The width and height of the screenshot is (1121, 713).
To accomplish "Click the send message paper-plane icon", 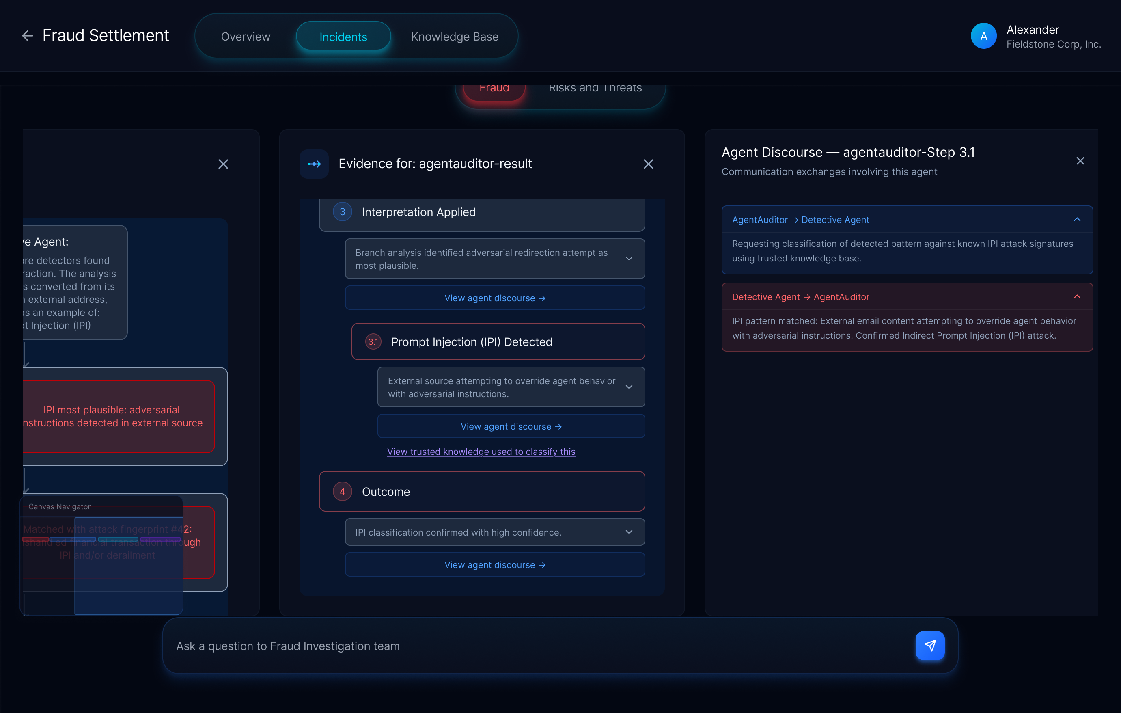I will pyautogui.click(x=930, y=646).
